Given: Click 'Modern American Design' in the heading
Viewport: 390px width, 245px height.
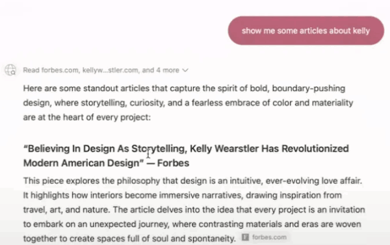Looking at the screenshot, I should coord(84,163).
